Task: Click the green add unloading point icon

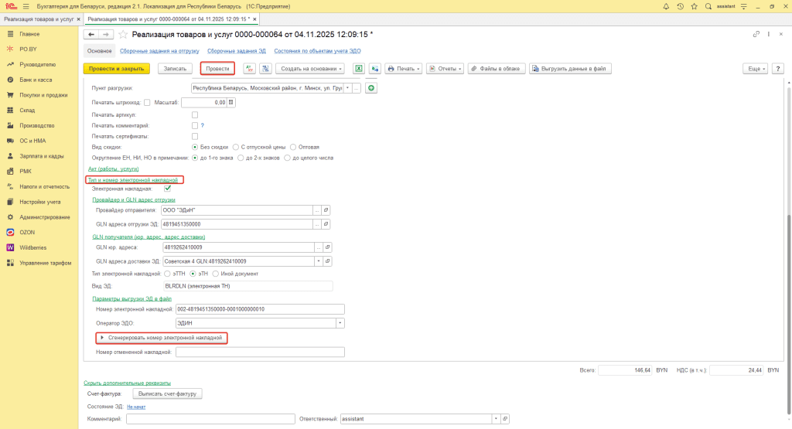Action: 371,89
